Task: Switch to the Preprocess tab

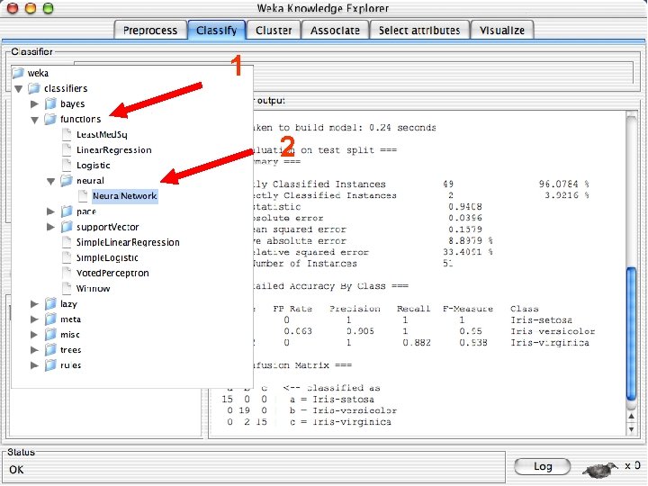Action: (150, 31)
